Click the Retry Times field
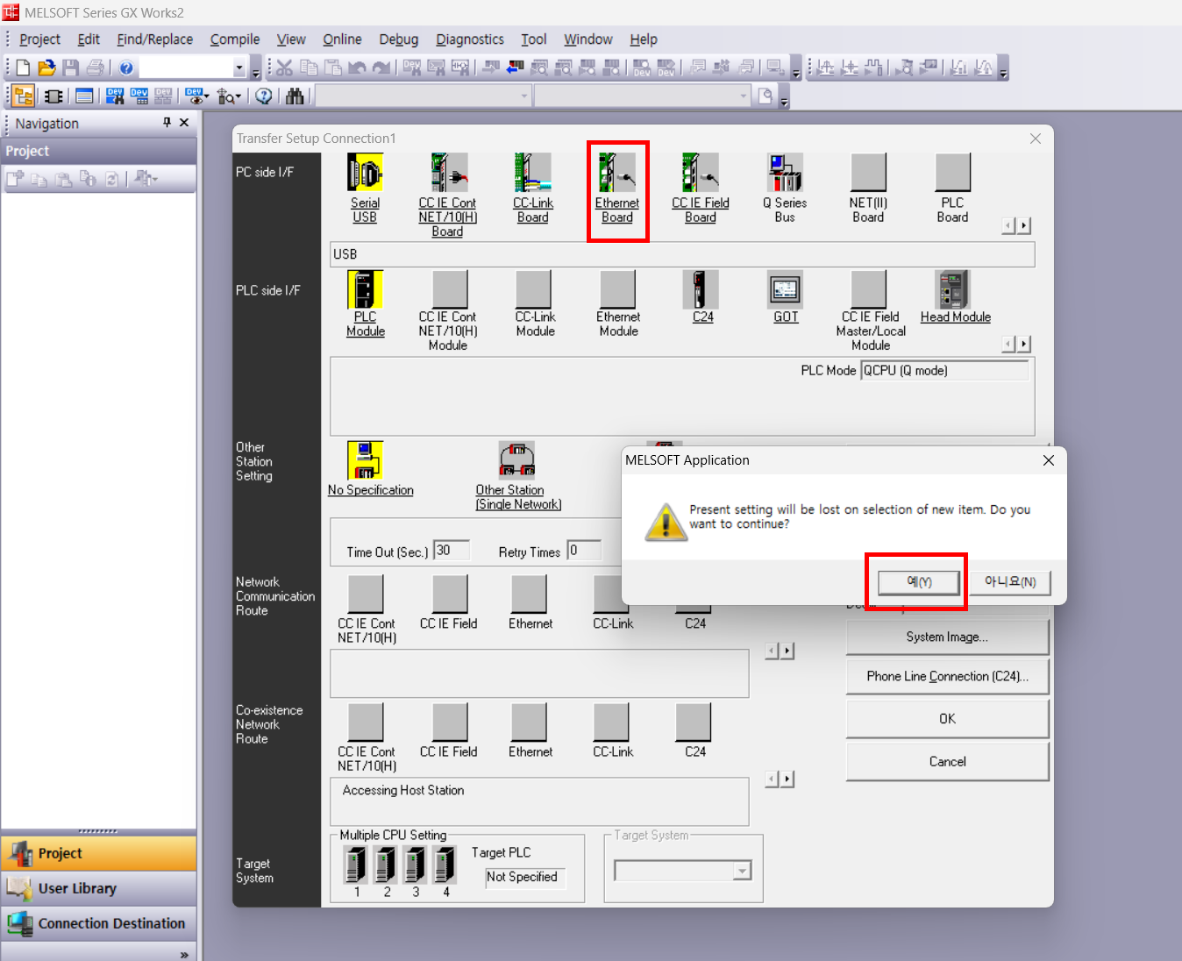Screen dimensions: 1182x961 coord(585,551)
